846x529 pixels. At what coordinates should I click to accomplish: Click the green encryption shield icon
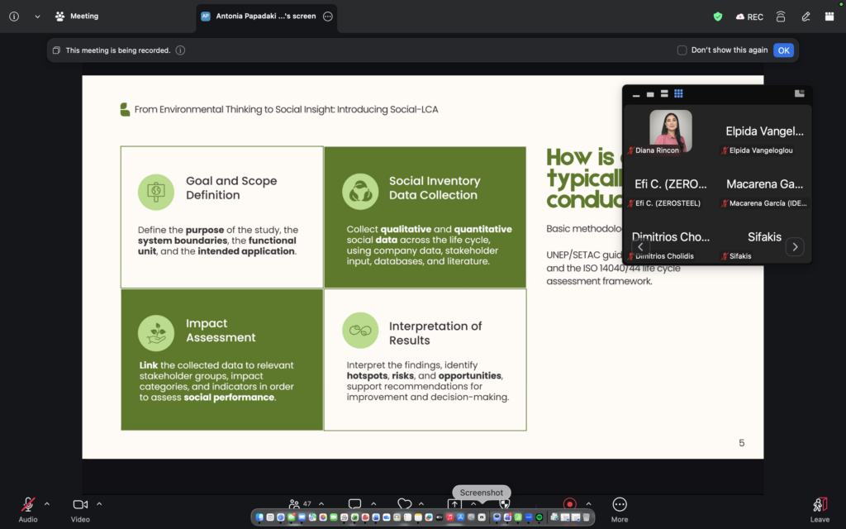coord(718,17)
